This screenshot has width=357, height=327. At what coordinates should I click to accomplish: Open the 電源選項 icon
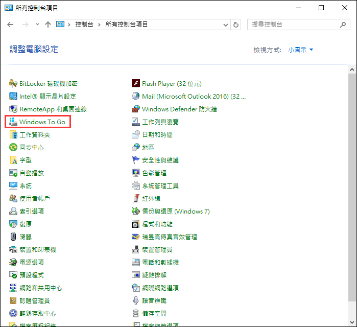(x=13, y=262)
